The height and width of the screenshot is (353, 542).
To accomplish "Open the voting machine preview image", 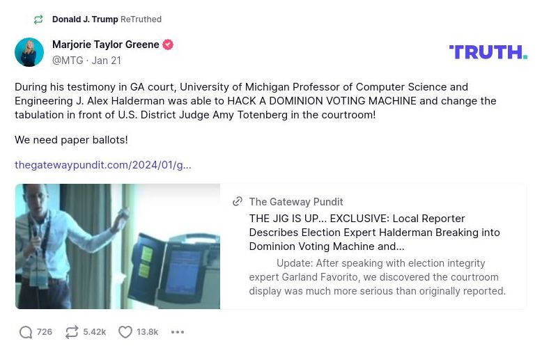I will (x=118, y=246).
